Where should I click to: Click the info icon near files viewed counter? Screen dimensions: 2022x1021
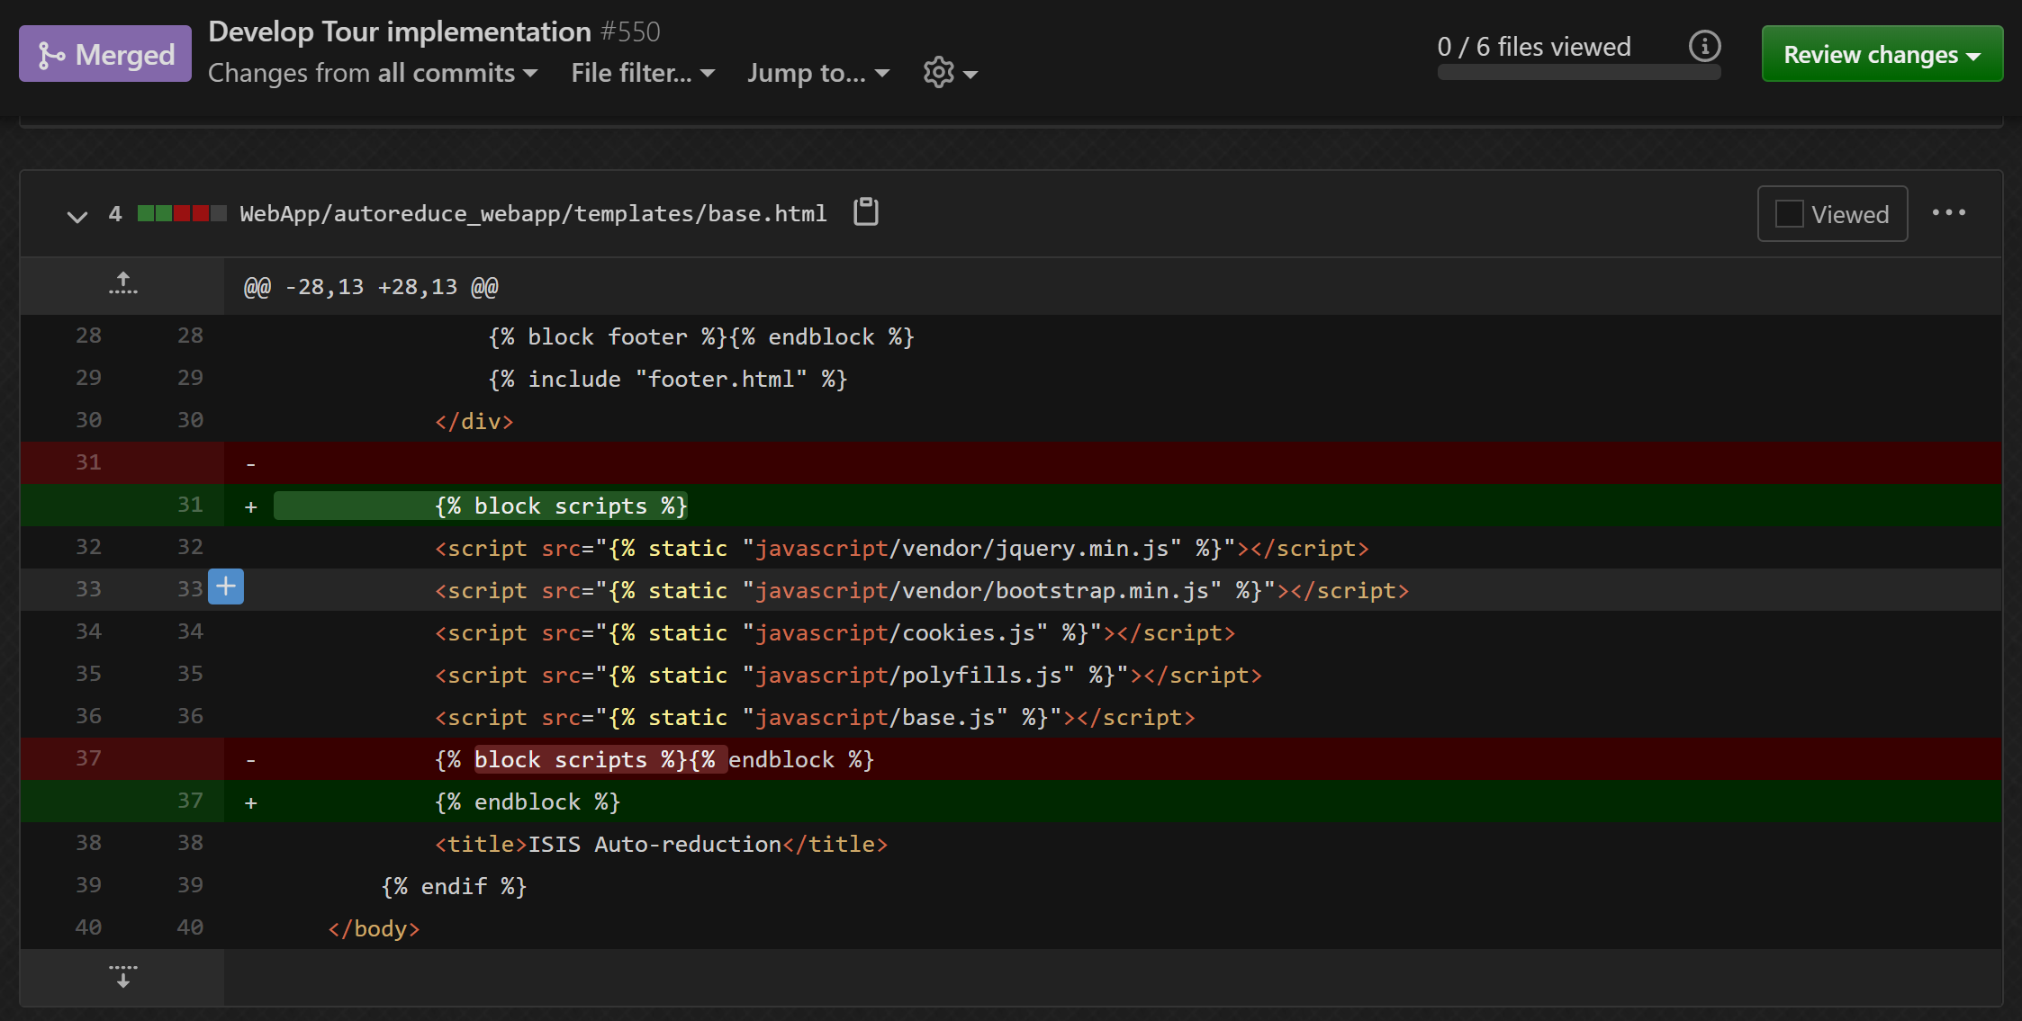1704,47
